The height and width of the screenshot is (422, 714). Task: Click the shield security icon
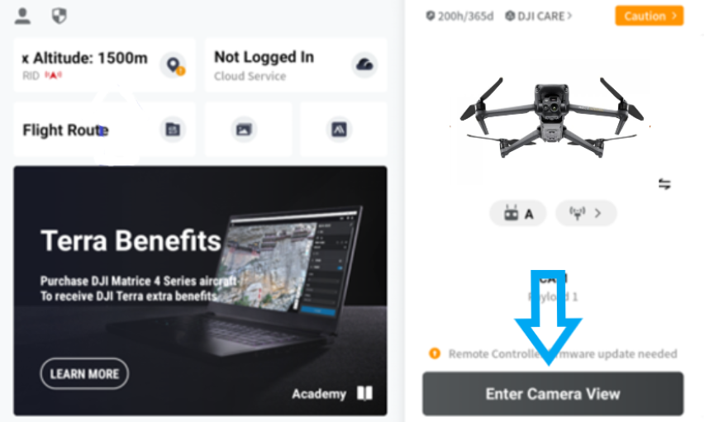[59, 16]
